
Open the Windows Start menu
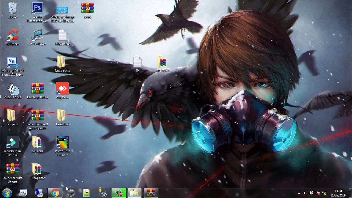click(7, 193)
